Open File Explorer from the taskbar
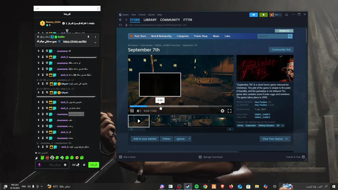 tap(256, 187)
